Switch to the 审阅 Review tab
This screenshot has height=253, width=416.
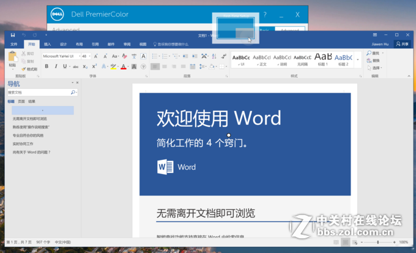click(127, 44)
